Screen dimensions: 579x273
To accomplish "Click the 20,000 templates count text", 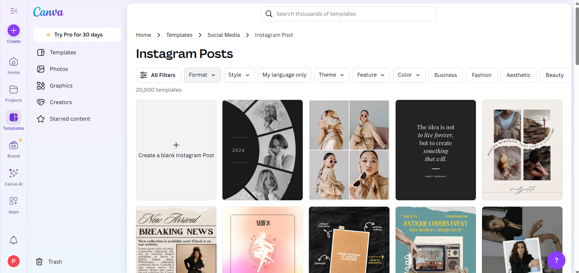I will (159, 90).
